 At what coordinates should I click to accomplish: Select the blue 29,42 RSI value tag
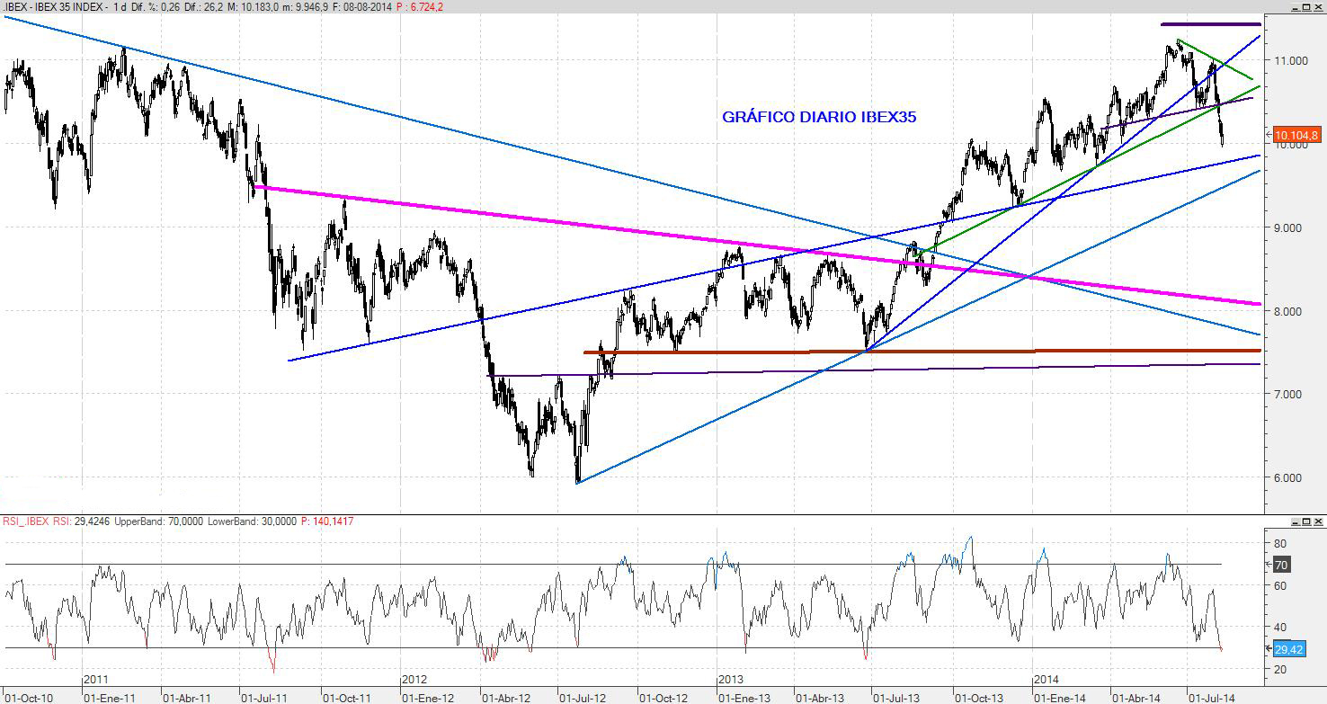[x=1288, y=649]
